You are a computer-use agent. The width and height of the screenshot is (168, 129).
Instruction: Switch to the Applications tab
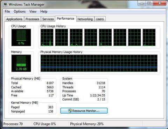point(14,19)
